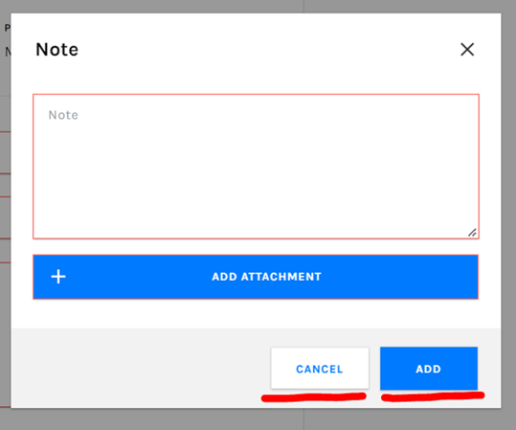
Task: Click the empty middle of the note field
Action: (x=256, y=174)
